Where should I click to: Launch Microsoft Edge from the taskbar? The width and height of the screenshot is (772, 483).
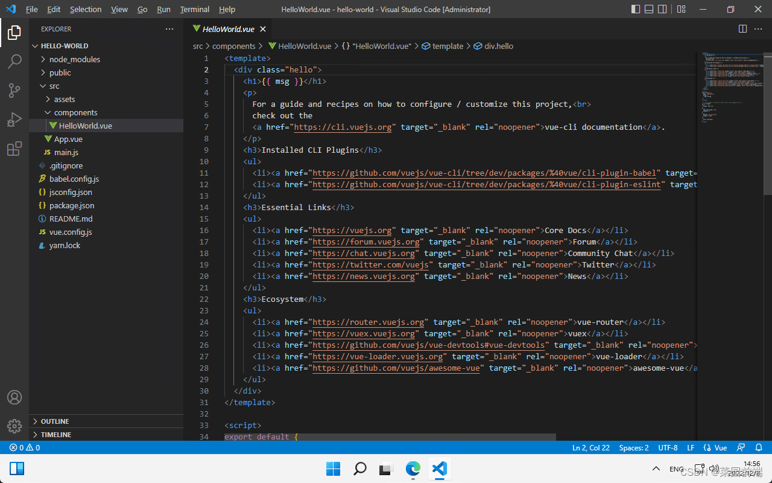pyautogui.click(x=413, y=469)
